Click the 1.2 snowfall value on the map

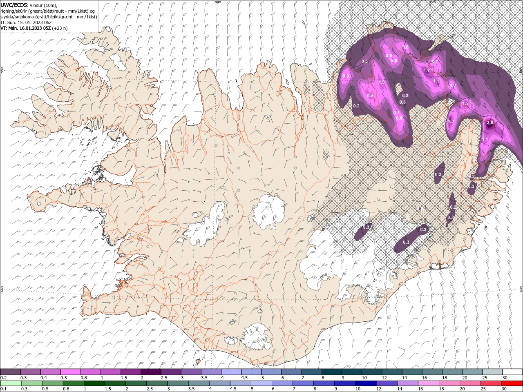pos(465,103)
